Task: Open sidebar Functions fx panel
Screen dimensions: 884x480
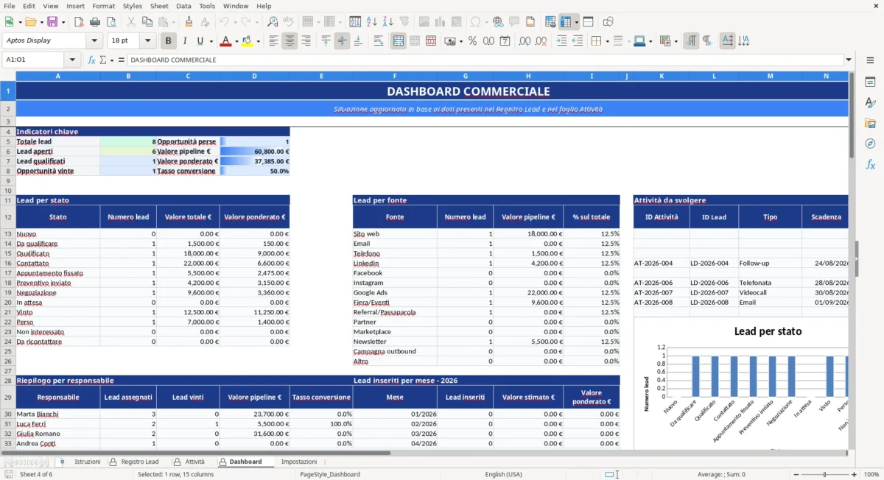Action: [x=870, y=164]
